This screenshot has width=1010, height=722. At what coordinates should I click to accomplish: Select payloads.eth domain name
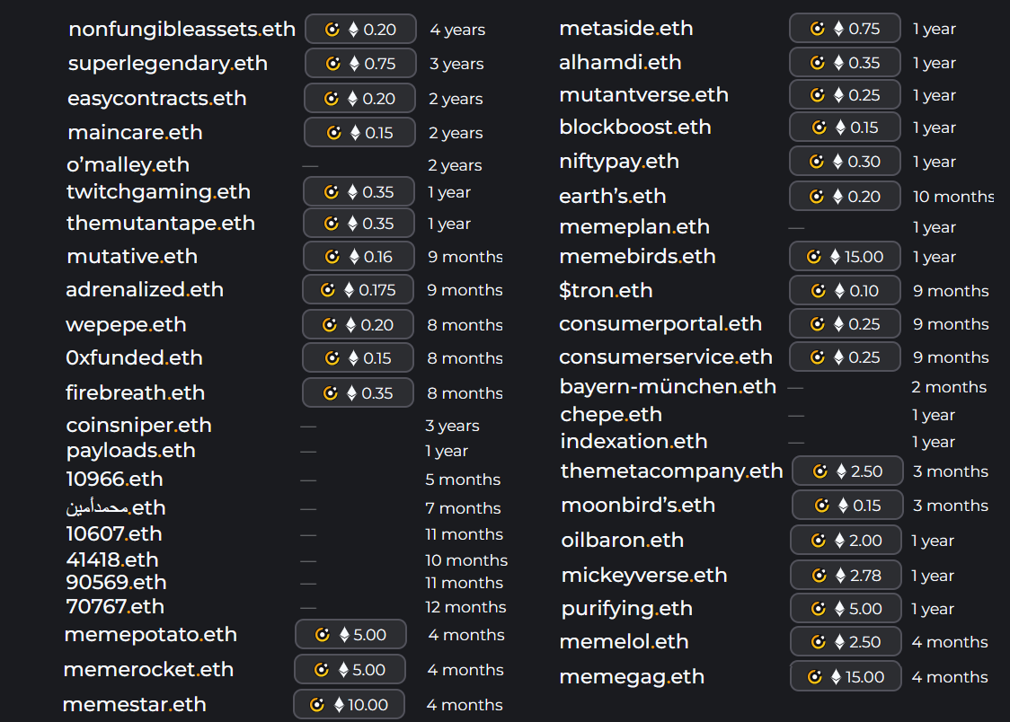click(x=131, y=451)
